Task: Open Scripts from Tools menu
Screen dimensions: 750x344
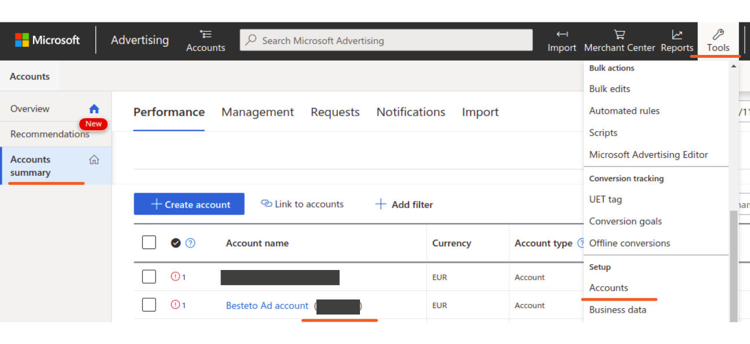Action: point(603,133)
